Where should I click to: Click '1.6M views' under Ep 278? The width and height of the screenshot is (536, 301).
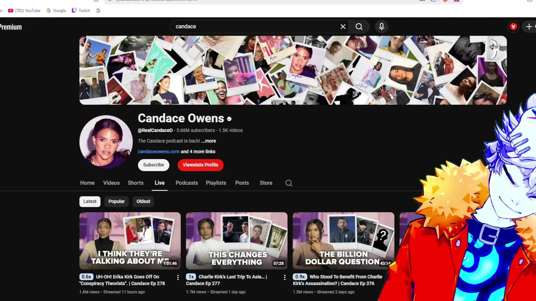click(x=89, y=292)
